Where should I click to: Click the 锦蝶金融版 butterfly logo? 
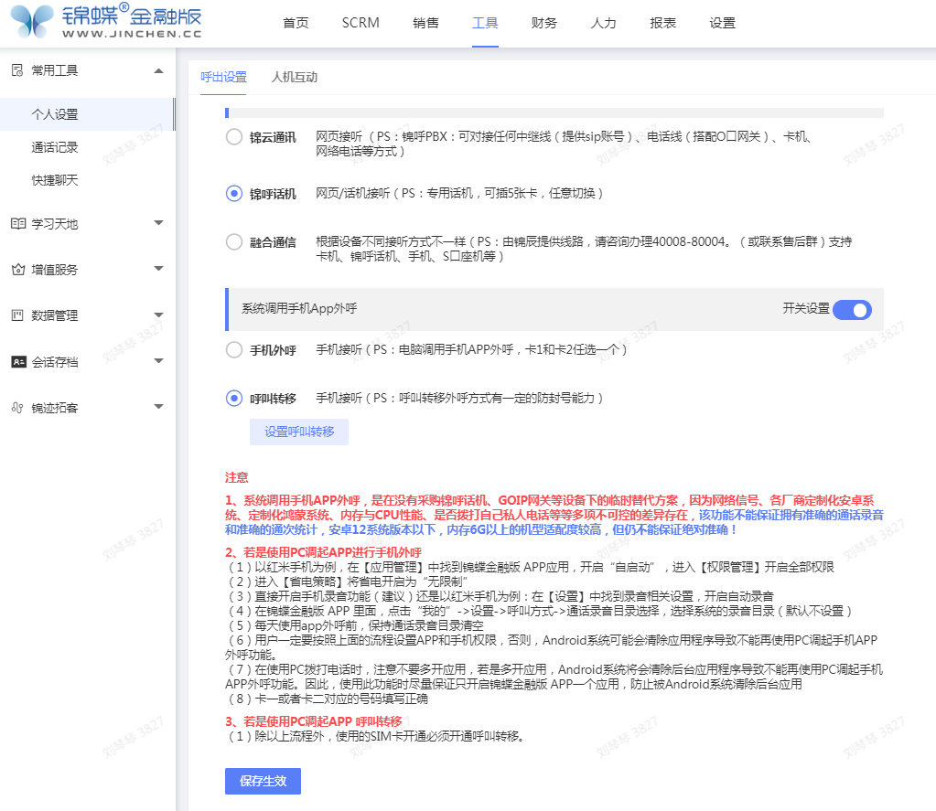click(x=32, y=21)
